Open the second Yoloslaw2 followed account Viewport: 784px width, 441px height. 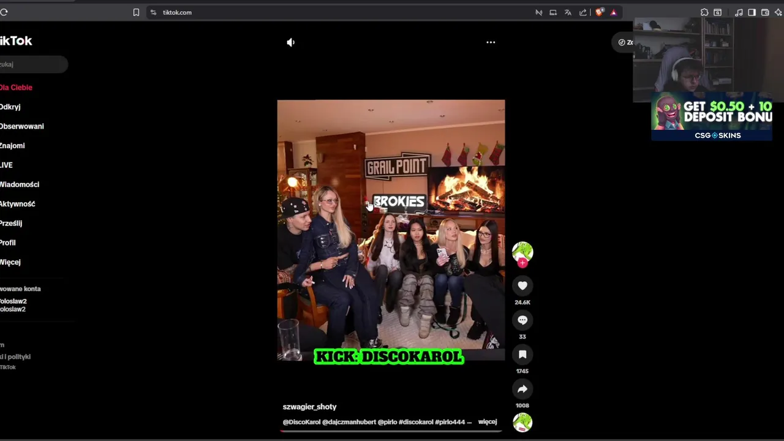click(x=13, y=309)
